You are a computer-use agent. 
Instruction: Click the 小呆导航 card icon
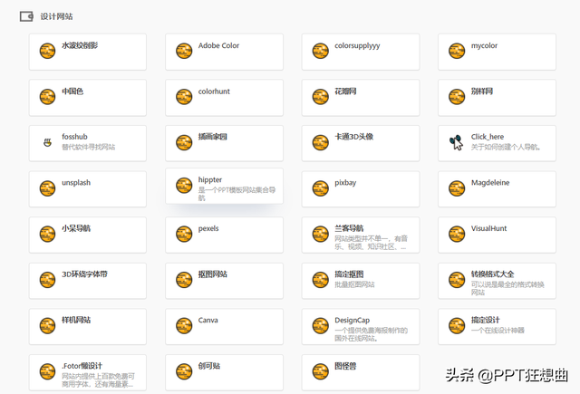tap(47, 234)
